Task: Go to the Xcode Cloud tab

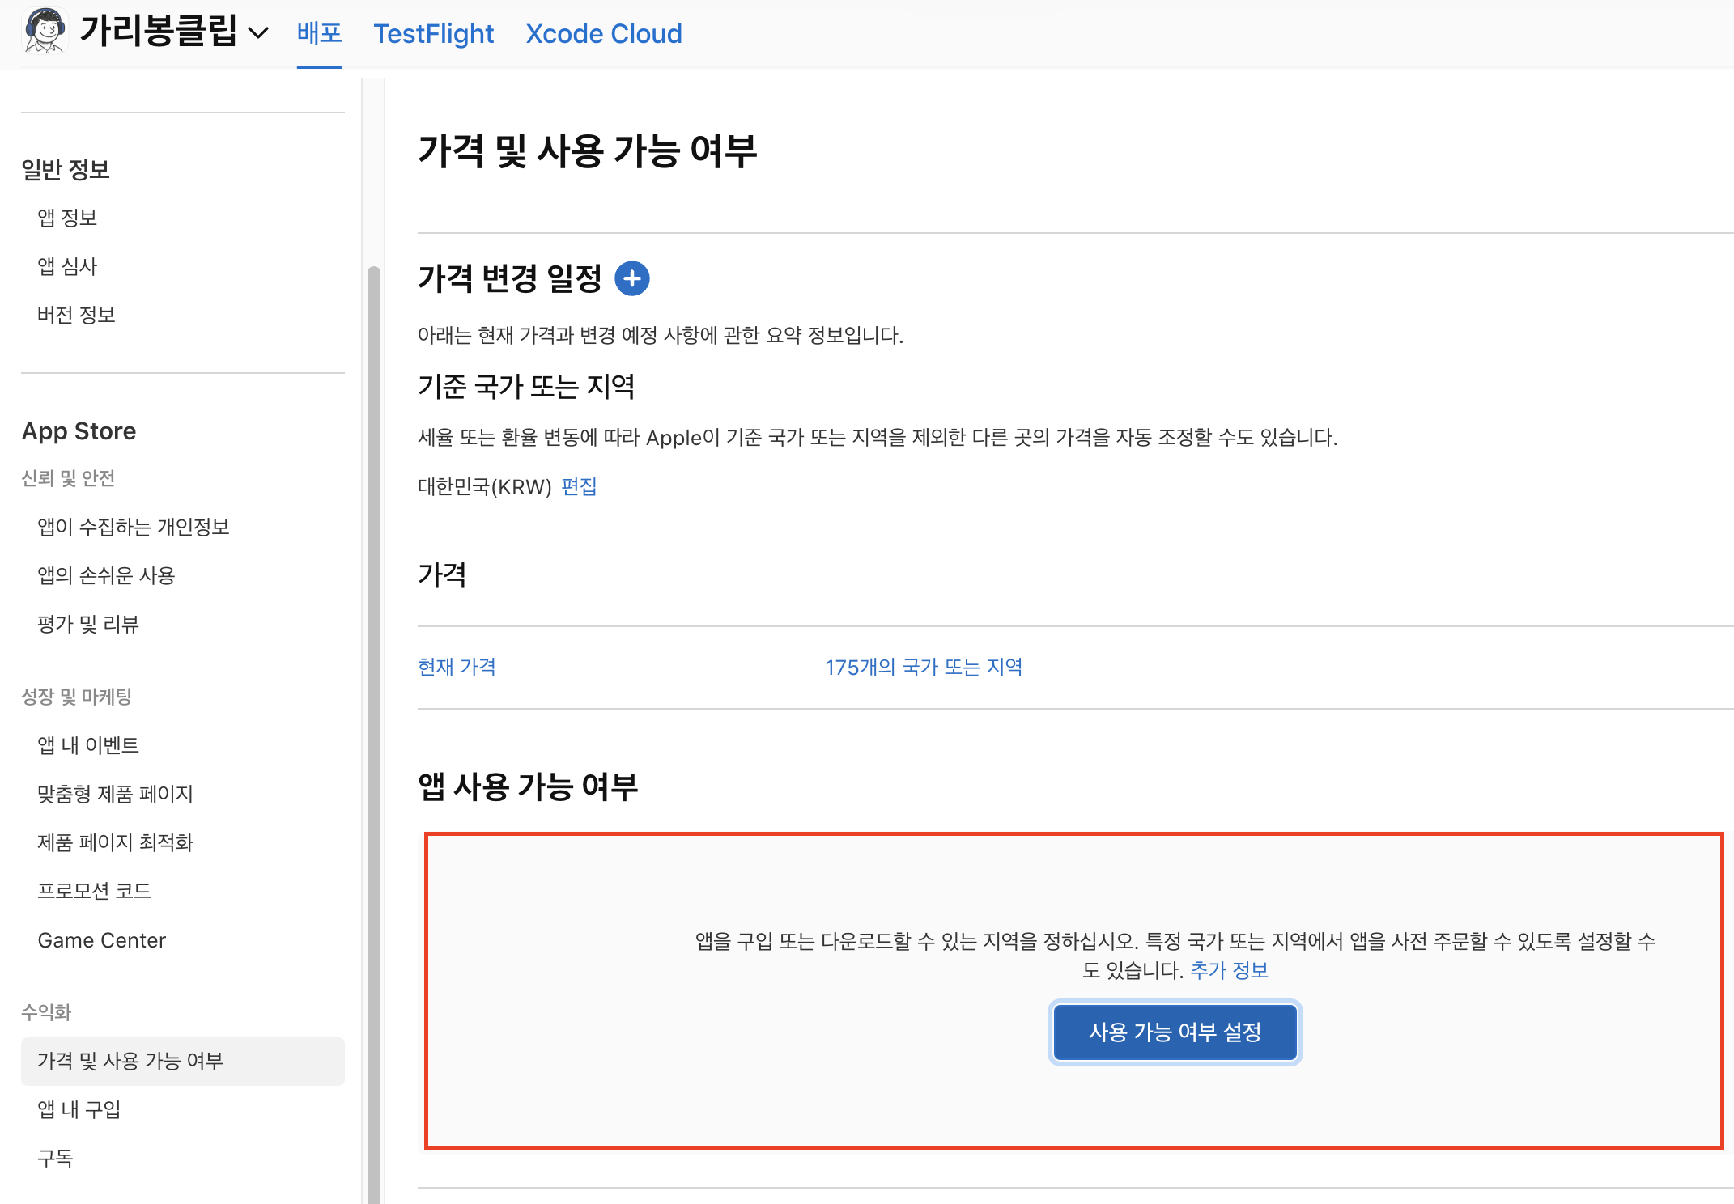Action: coord(603,34)
